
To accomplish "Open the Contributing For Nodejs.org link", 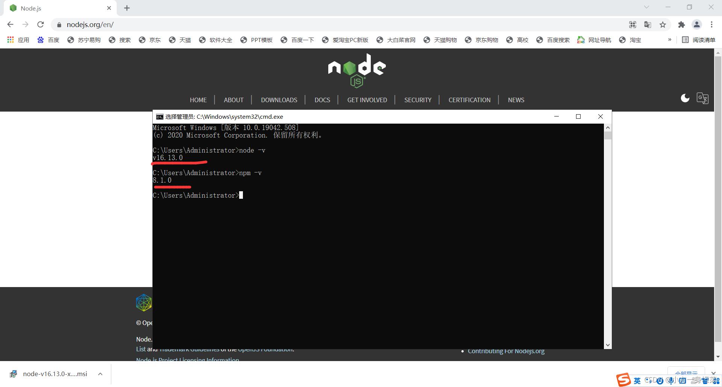I will point(506,351).
